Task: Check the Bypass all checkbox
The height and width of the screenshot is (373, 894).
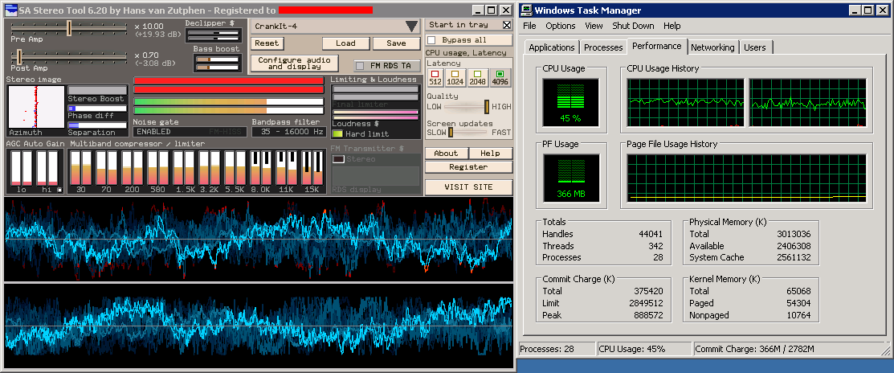Action: coord(431,40)
